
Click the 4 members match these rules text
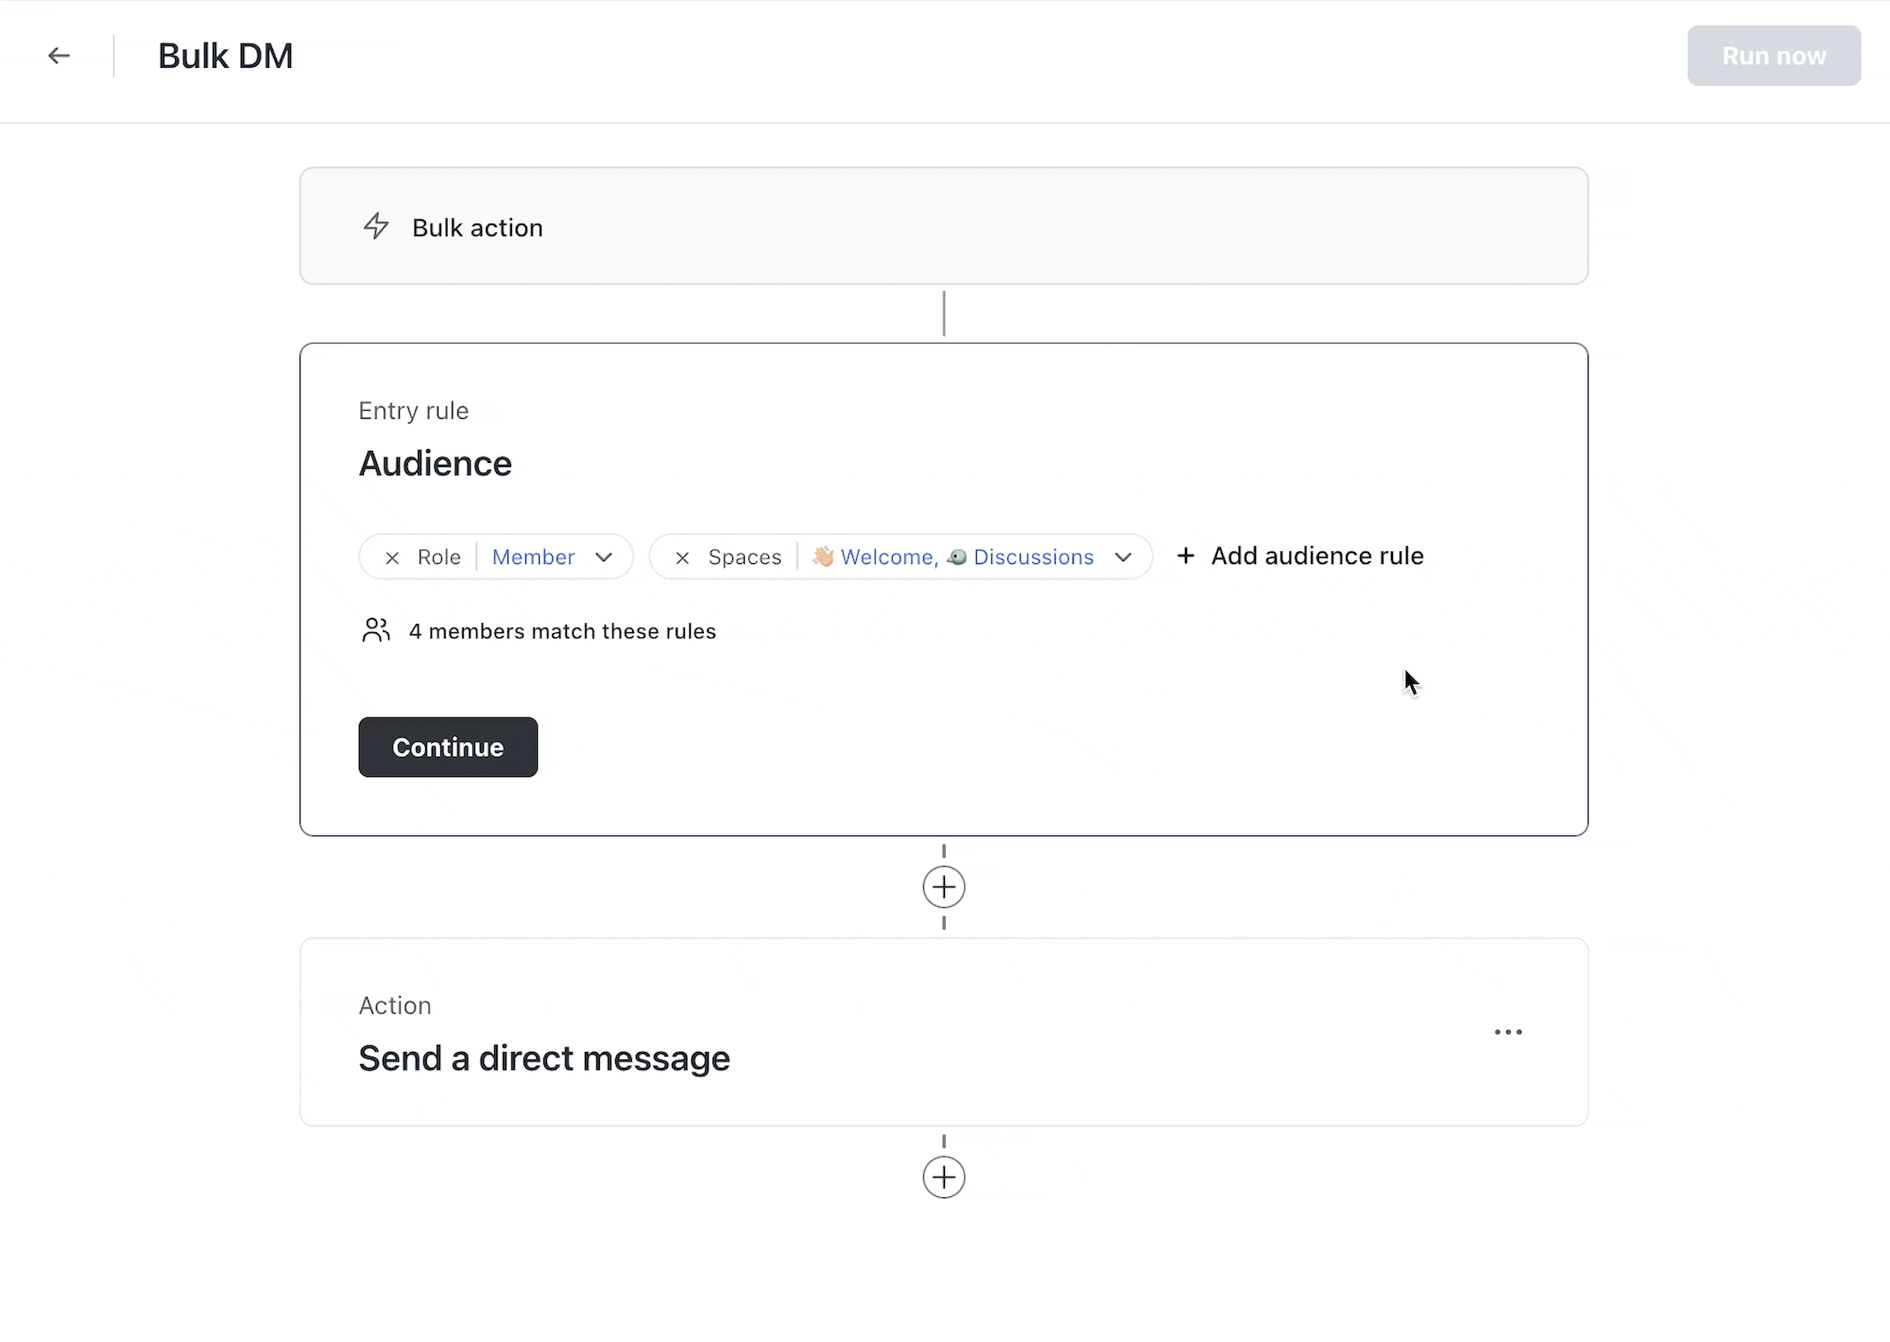pyautogui.click(x=562, y=630)
